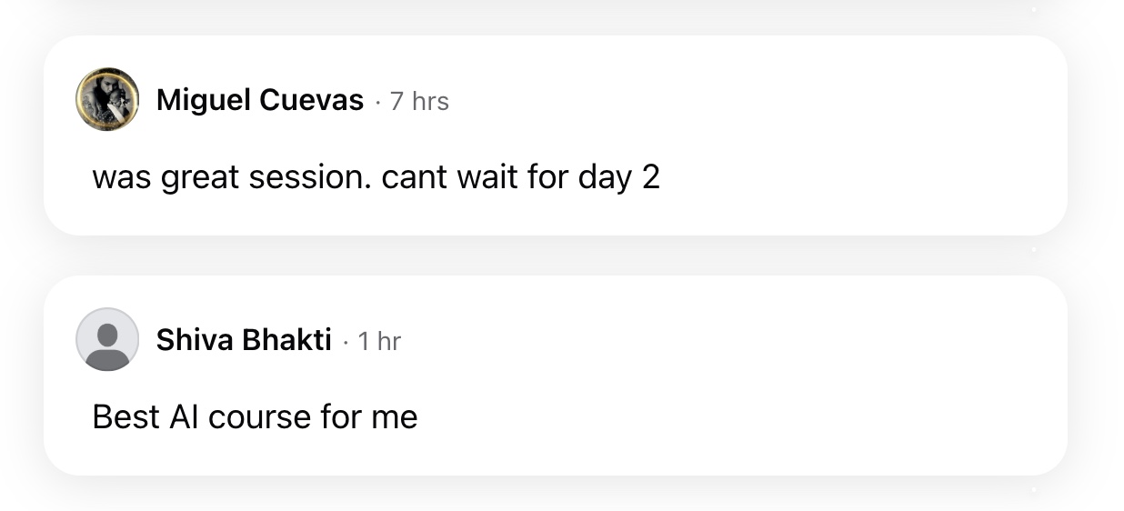Click the dot separator before "7 hrs"
1124x511 pixels.
377,102
